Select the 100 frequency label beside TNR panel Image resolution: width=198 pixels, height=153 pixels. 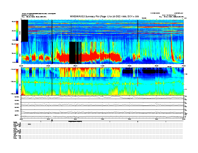coord(186,74)
